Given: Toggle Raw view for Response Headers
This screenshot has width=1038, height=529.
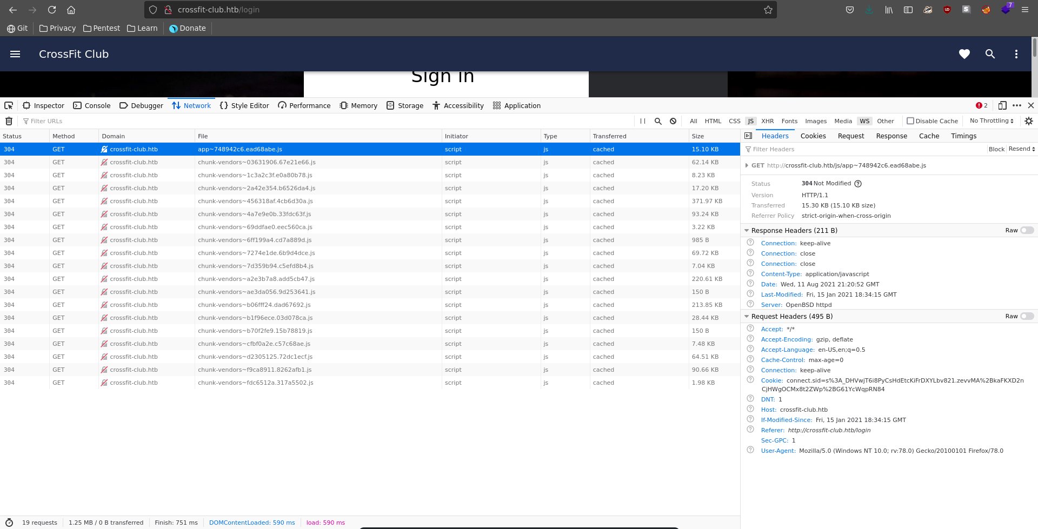Looking at the screenshot, I should click(x=1027, y=230).
